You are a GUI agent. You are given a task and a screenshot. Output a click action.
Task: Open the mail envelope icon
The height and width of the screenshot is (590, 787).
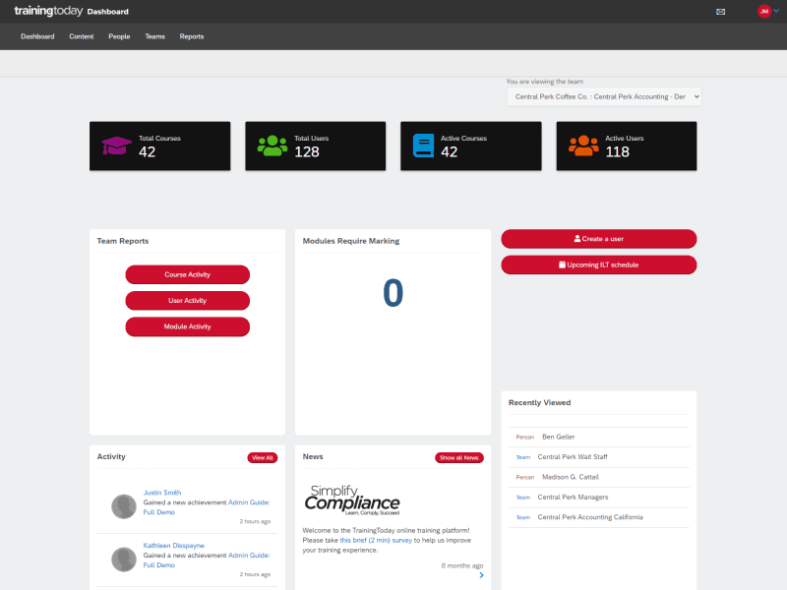tap(720, 12)
